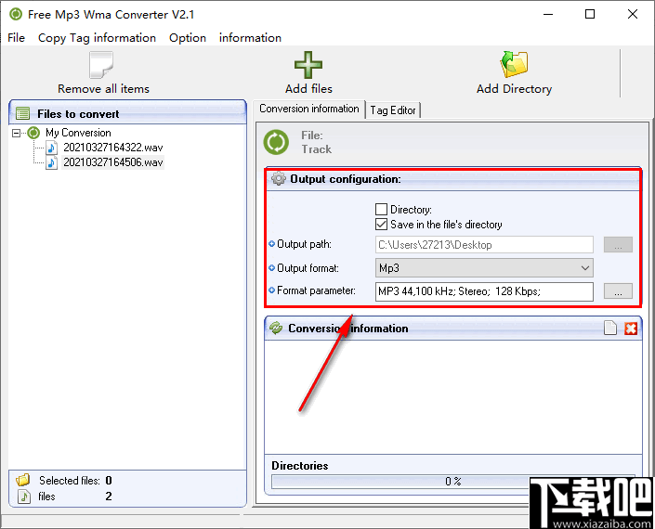Click the Remove all items toolbar icon
This screenshot has height=529, width=655.
101,65
